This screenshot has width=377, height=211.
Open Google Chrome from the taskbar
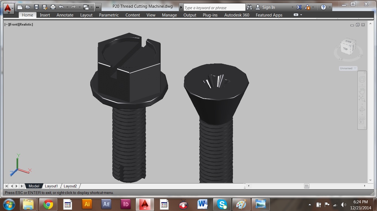click(48, 204)
